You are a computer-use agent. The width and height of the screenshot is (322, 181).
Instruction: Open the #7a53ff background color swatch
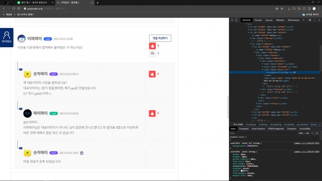click(248, 146)
